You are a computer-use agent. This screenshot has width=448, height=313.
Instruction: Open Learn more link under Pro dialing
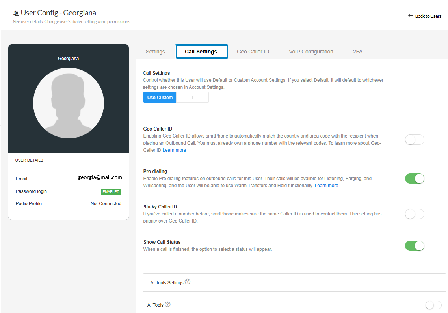(326, 186)
